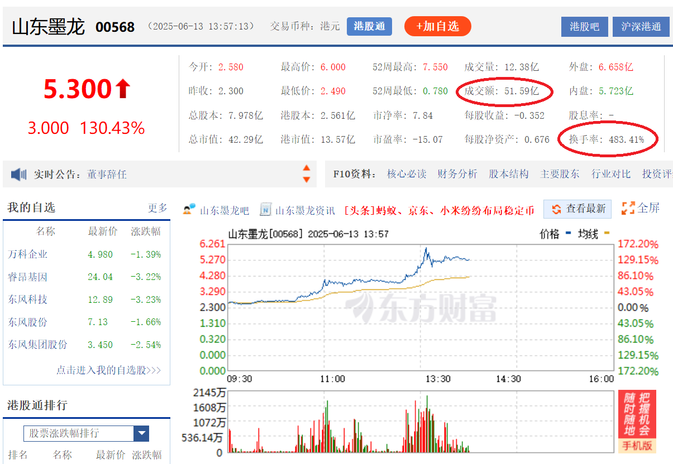Open the 山东墨龙资讯 link
Screen dimensions: 673x464
[305, 210]
